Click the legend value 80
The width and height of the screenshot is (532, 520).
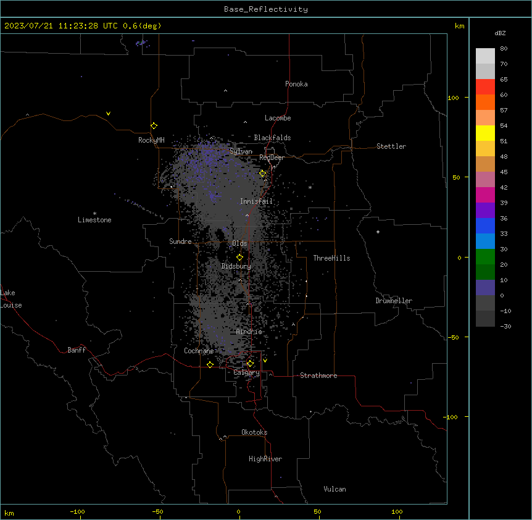504,49
